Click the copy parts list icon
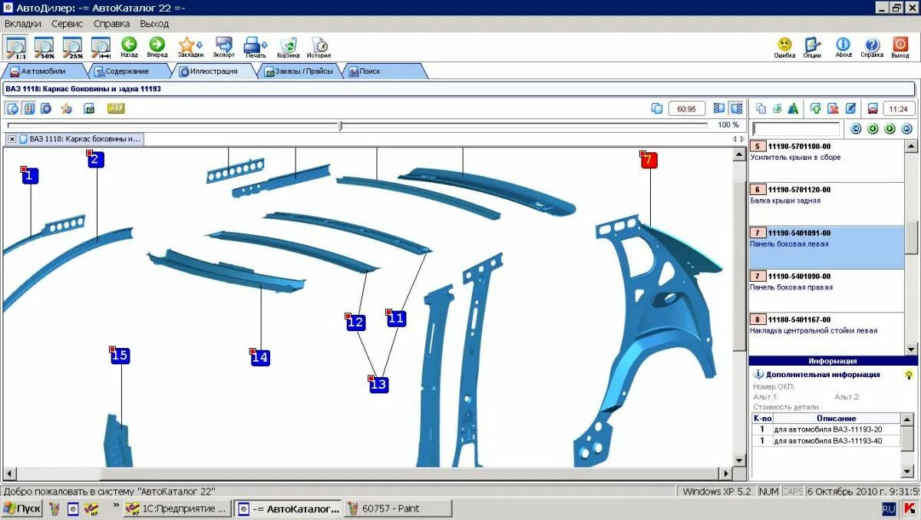This screenshot has width=921, height=520. (761, 108)
